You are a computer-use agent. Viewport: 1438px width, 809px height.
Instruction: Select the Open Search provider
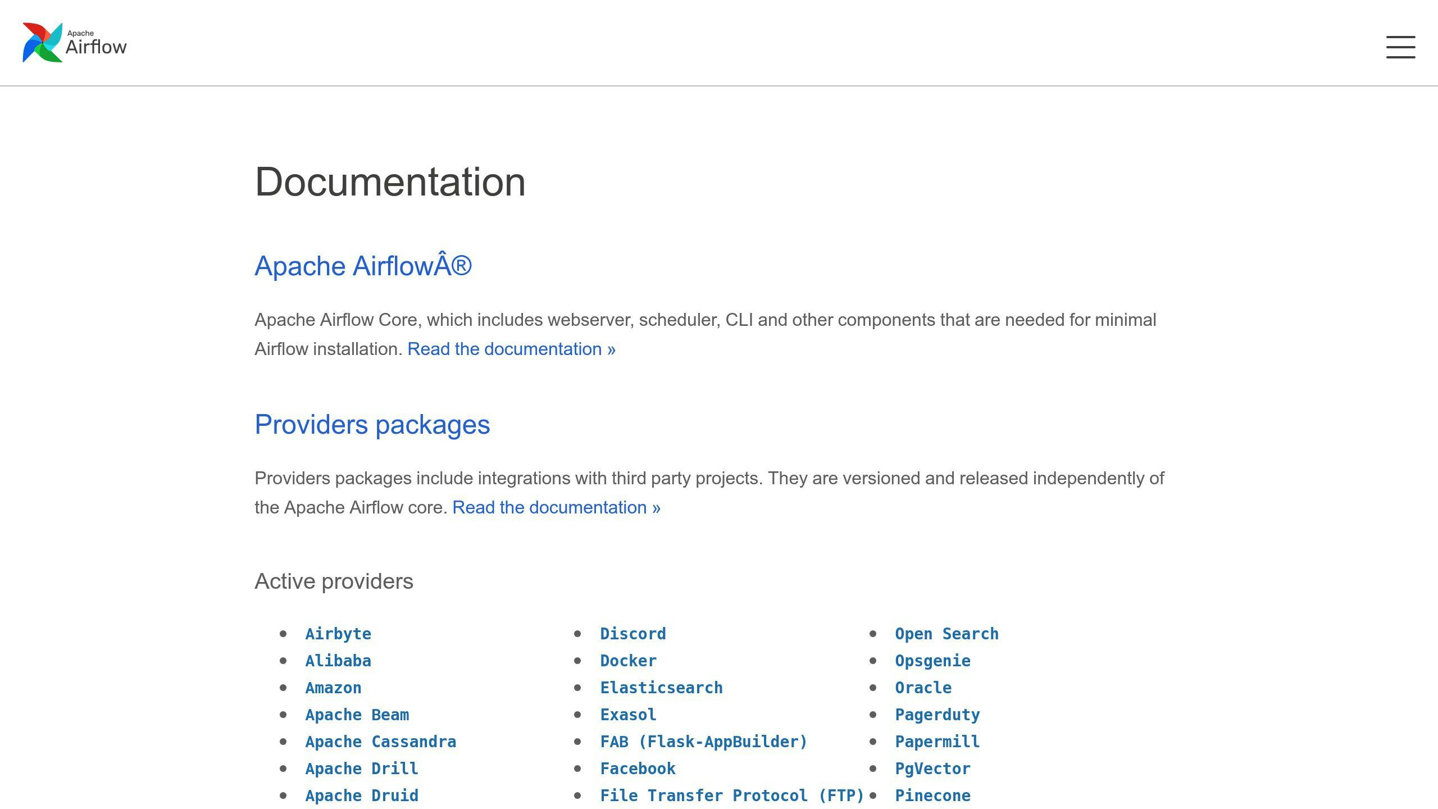point(946,633)
